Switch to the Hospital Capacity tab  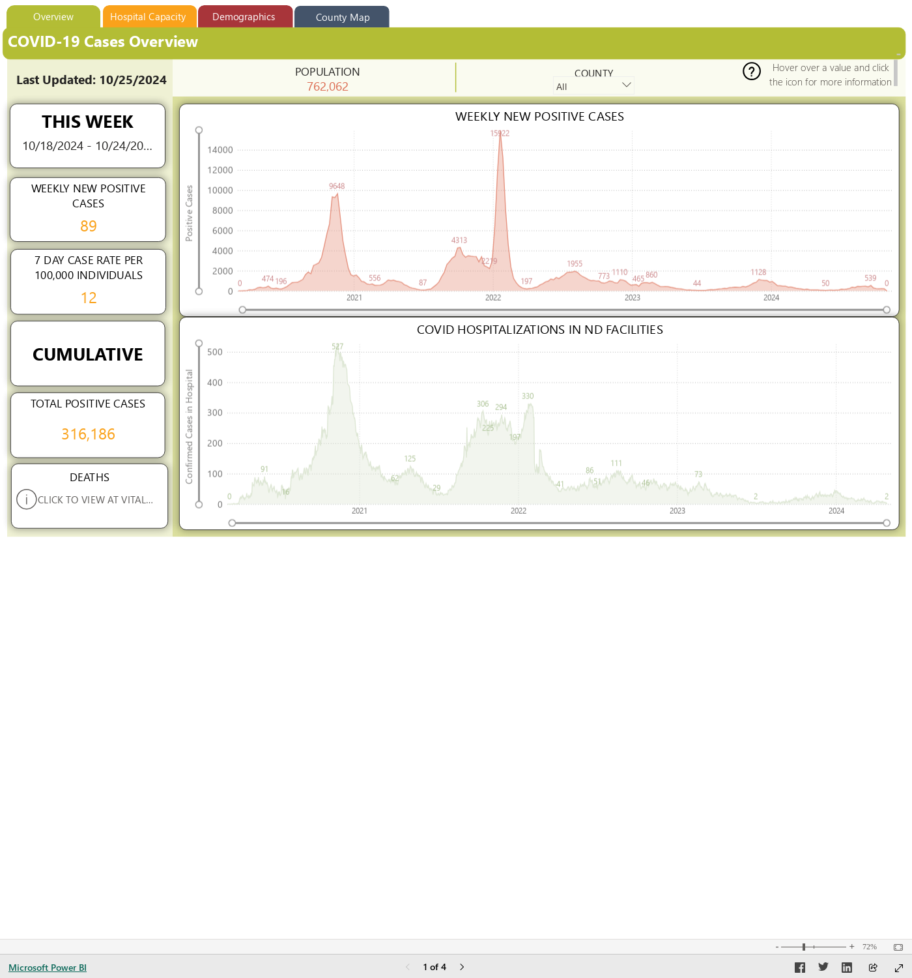[148, 17]
